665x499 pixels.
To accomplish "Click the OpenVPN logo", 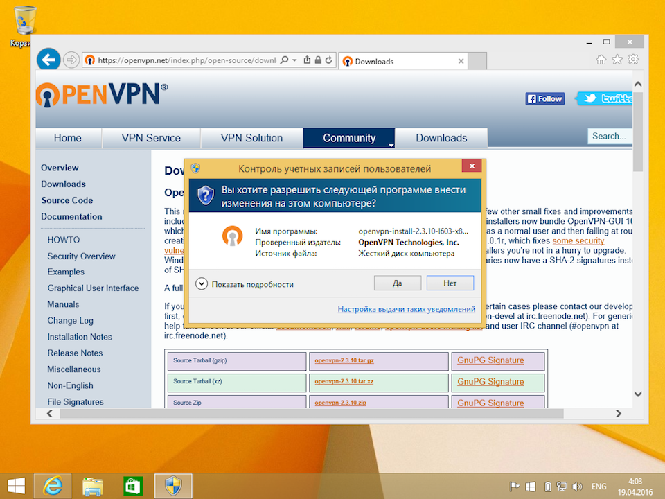I will 102,94.
